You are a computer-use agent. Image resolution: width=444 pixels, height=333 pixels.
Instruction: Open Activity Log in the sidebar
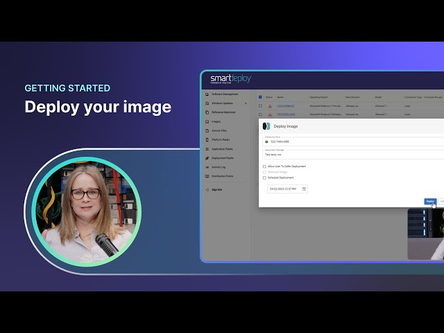coord(219,167)
